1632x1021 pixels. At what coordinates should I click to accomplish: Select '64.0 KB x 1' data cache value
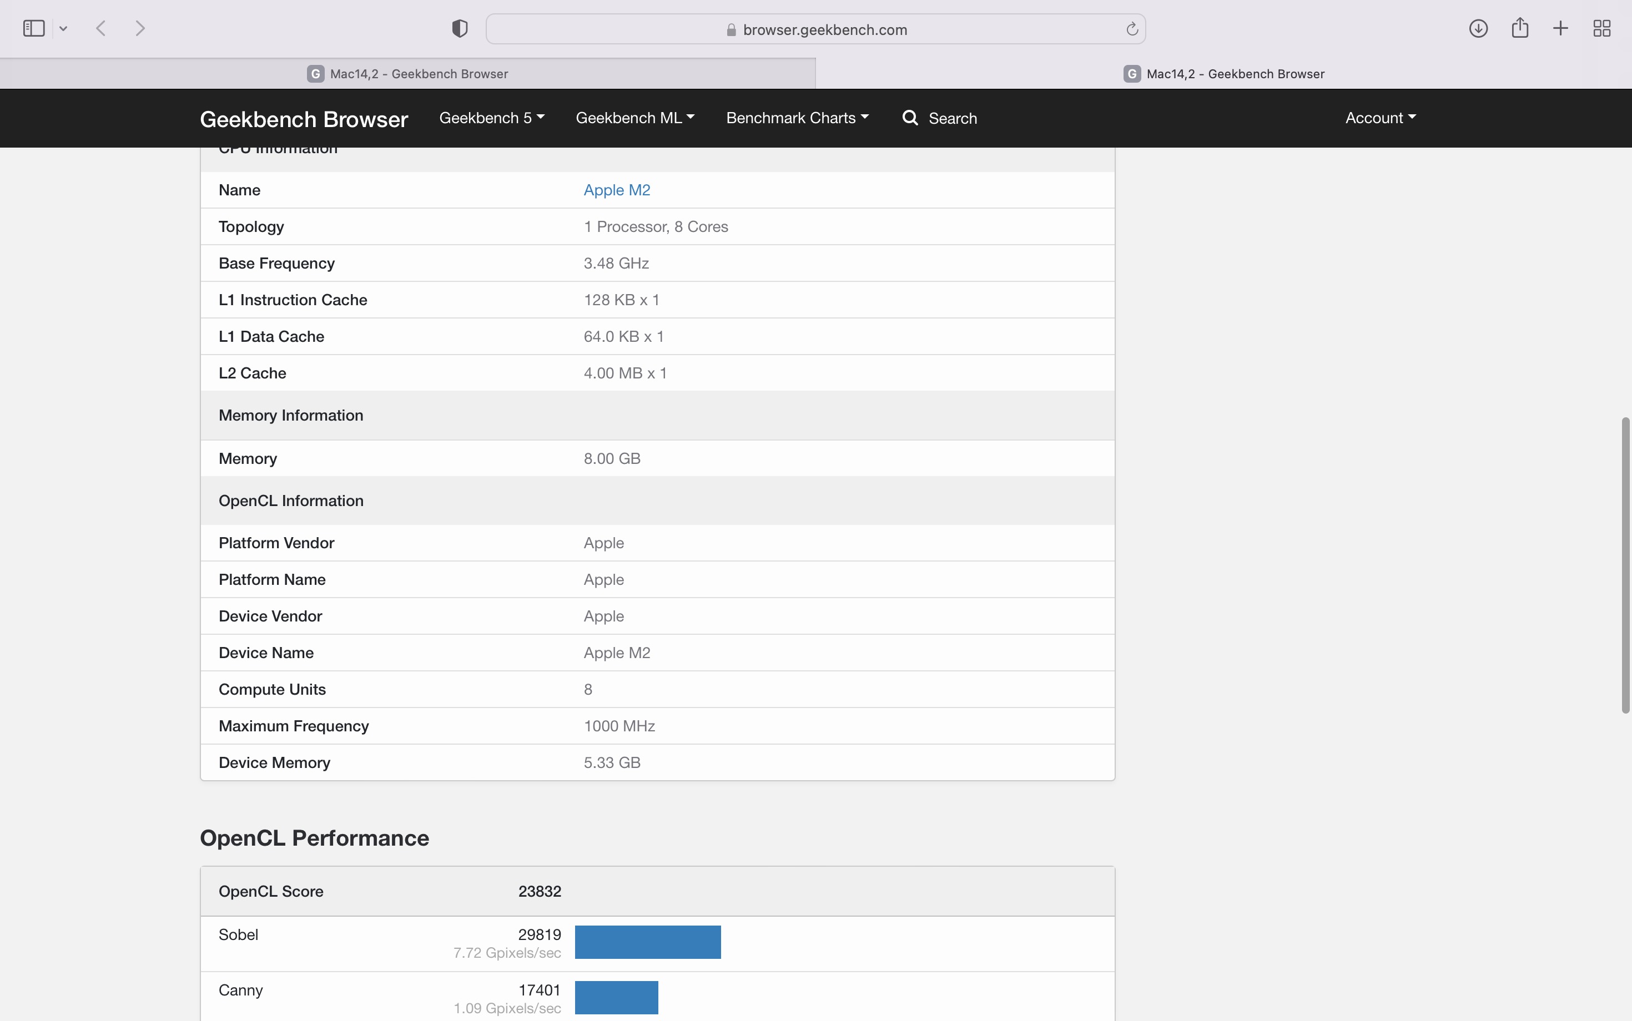tap(623, 336)
